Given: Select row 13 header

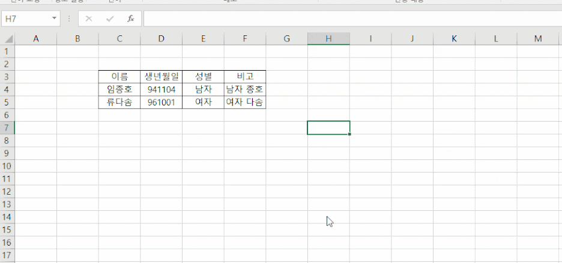Looking at the screenshot, I should [x=7, y=204].
